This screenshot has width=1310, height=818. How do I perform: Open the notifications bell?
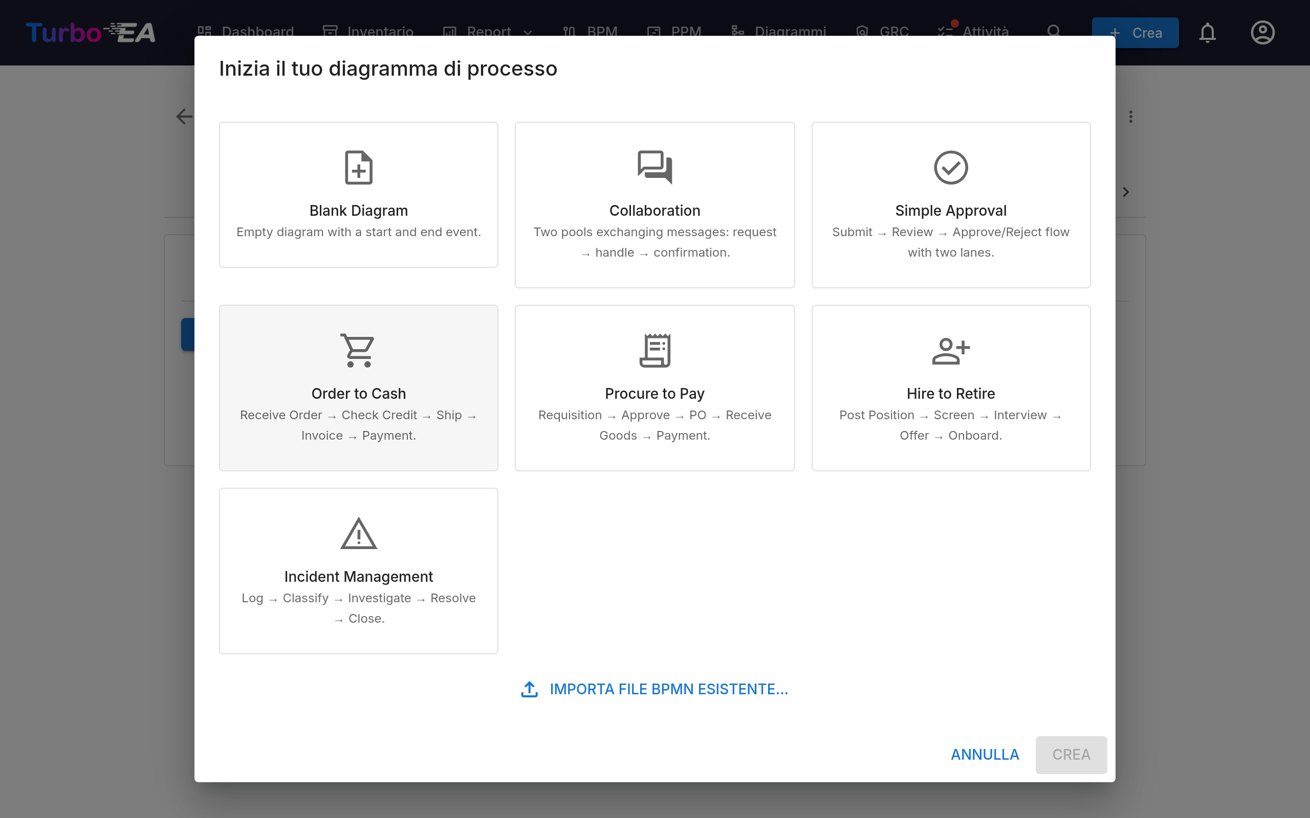(x=1207, y=32)
